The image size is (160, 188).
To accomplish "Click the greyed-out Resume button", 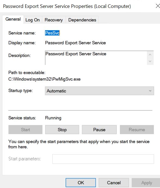I will pyautogui.click(x=137, y=130).
